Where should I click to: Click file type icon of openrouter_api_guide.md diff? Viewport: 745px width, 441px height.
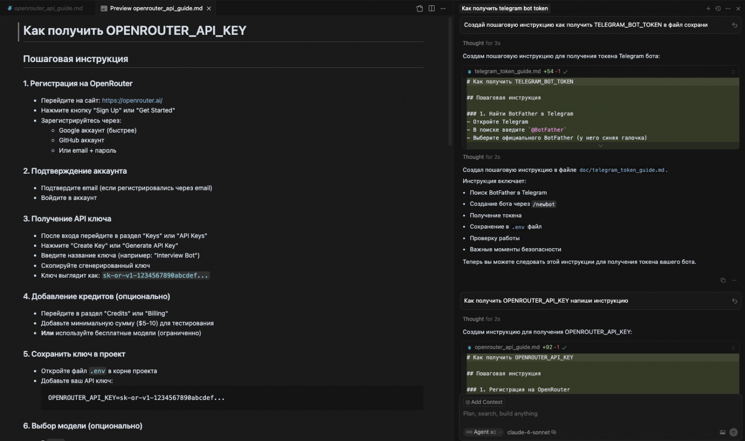click(x=469, y=347)
